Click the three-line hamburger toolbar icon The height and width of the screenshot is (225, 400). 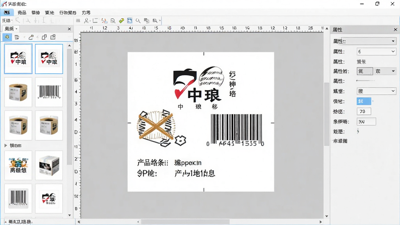click(78, 21)
